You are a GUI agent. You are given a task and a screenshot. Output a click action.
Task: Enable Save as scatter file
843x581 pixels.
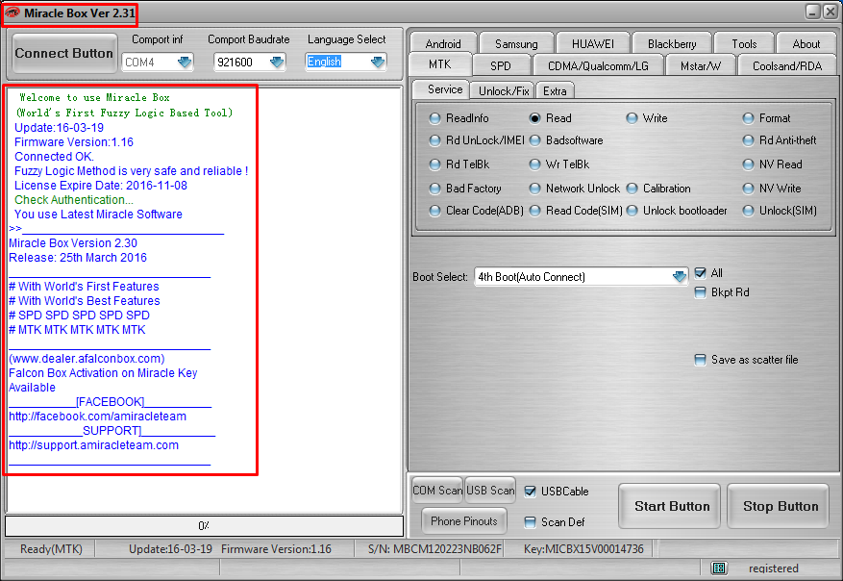pos(700,360)
